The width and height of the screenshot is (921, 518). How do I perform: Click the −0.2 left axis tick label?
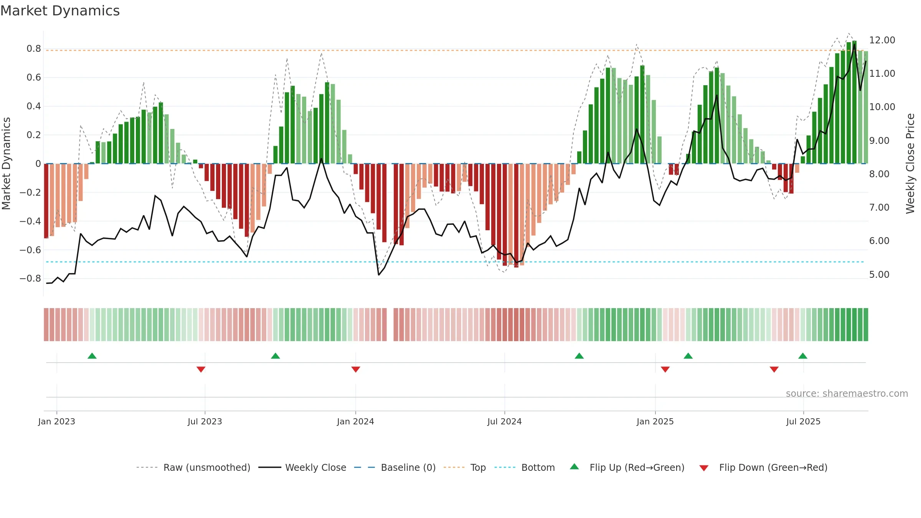[x=30, y=192]
